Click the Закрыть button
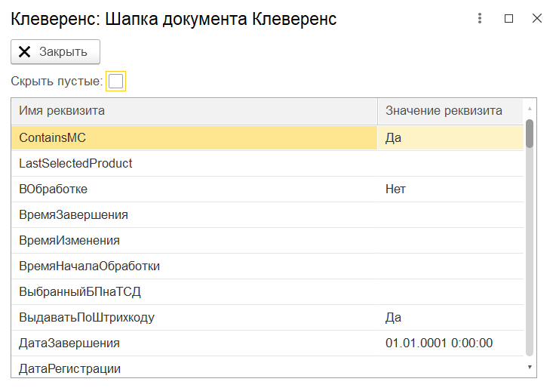Image resolution: width=556 pixels, height=388 pixels. tap(55, 52)
